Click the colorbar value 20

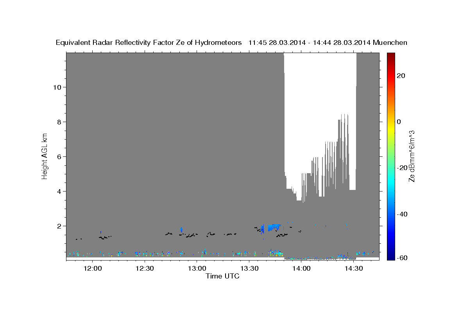coord(401,76)
